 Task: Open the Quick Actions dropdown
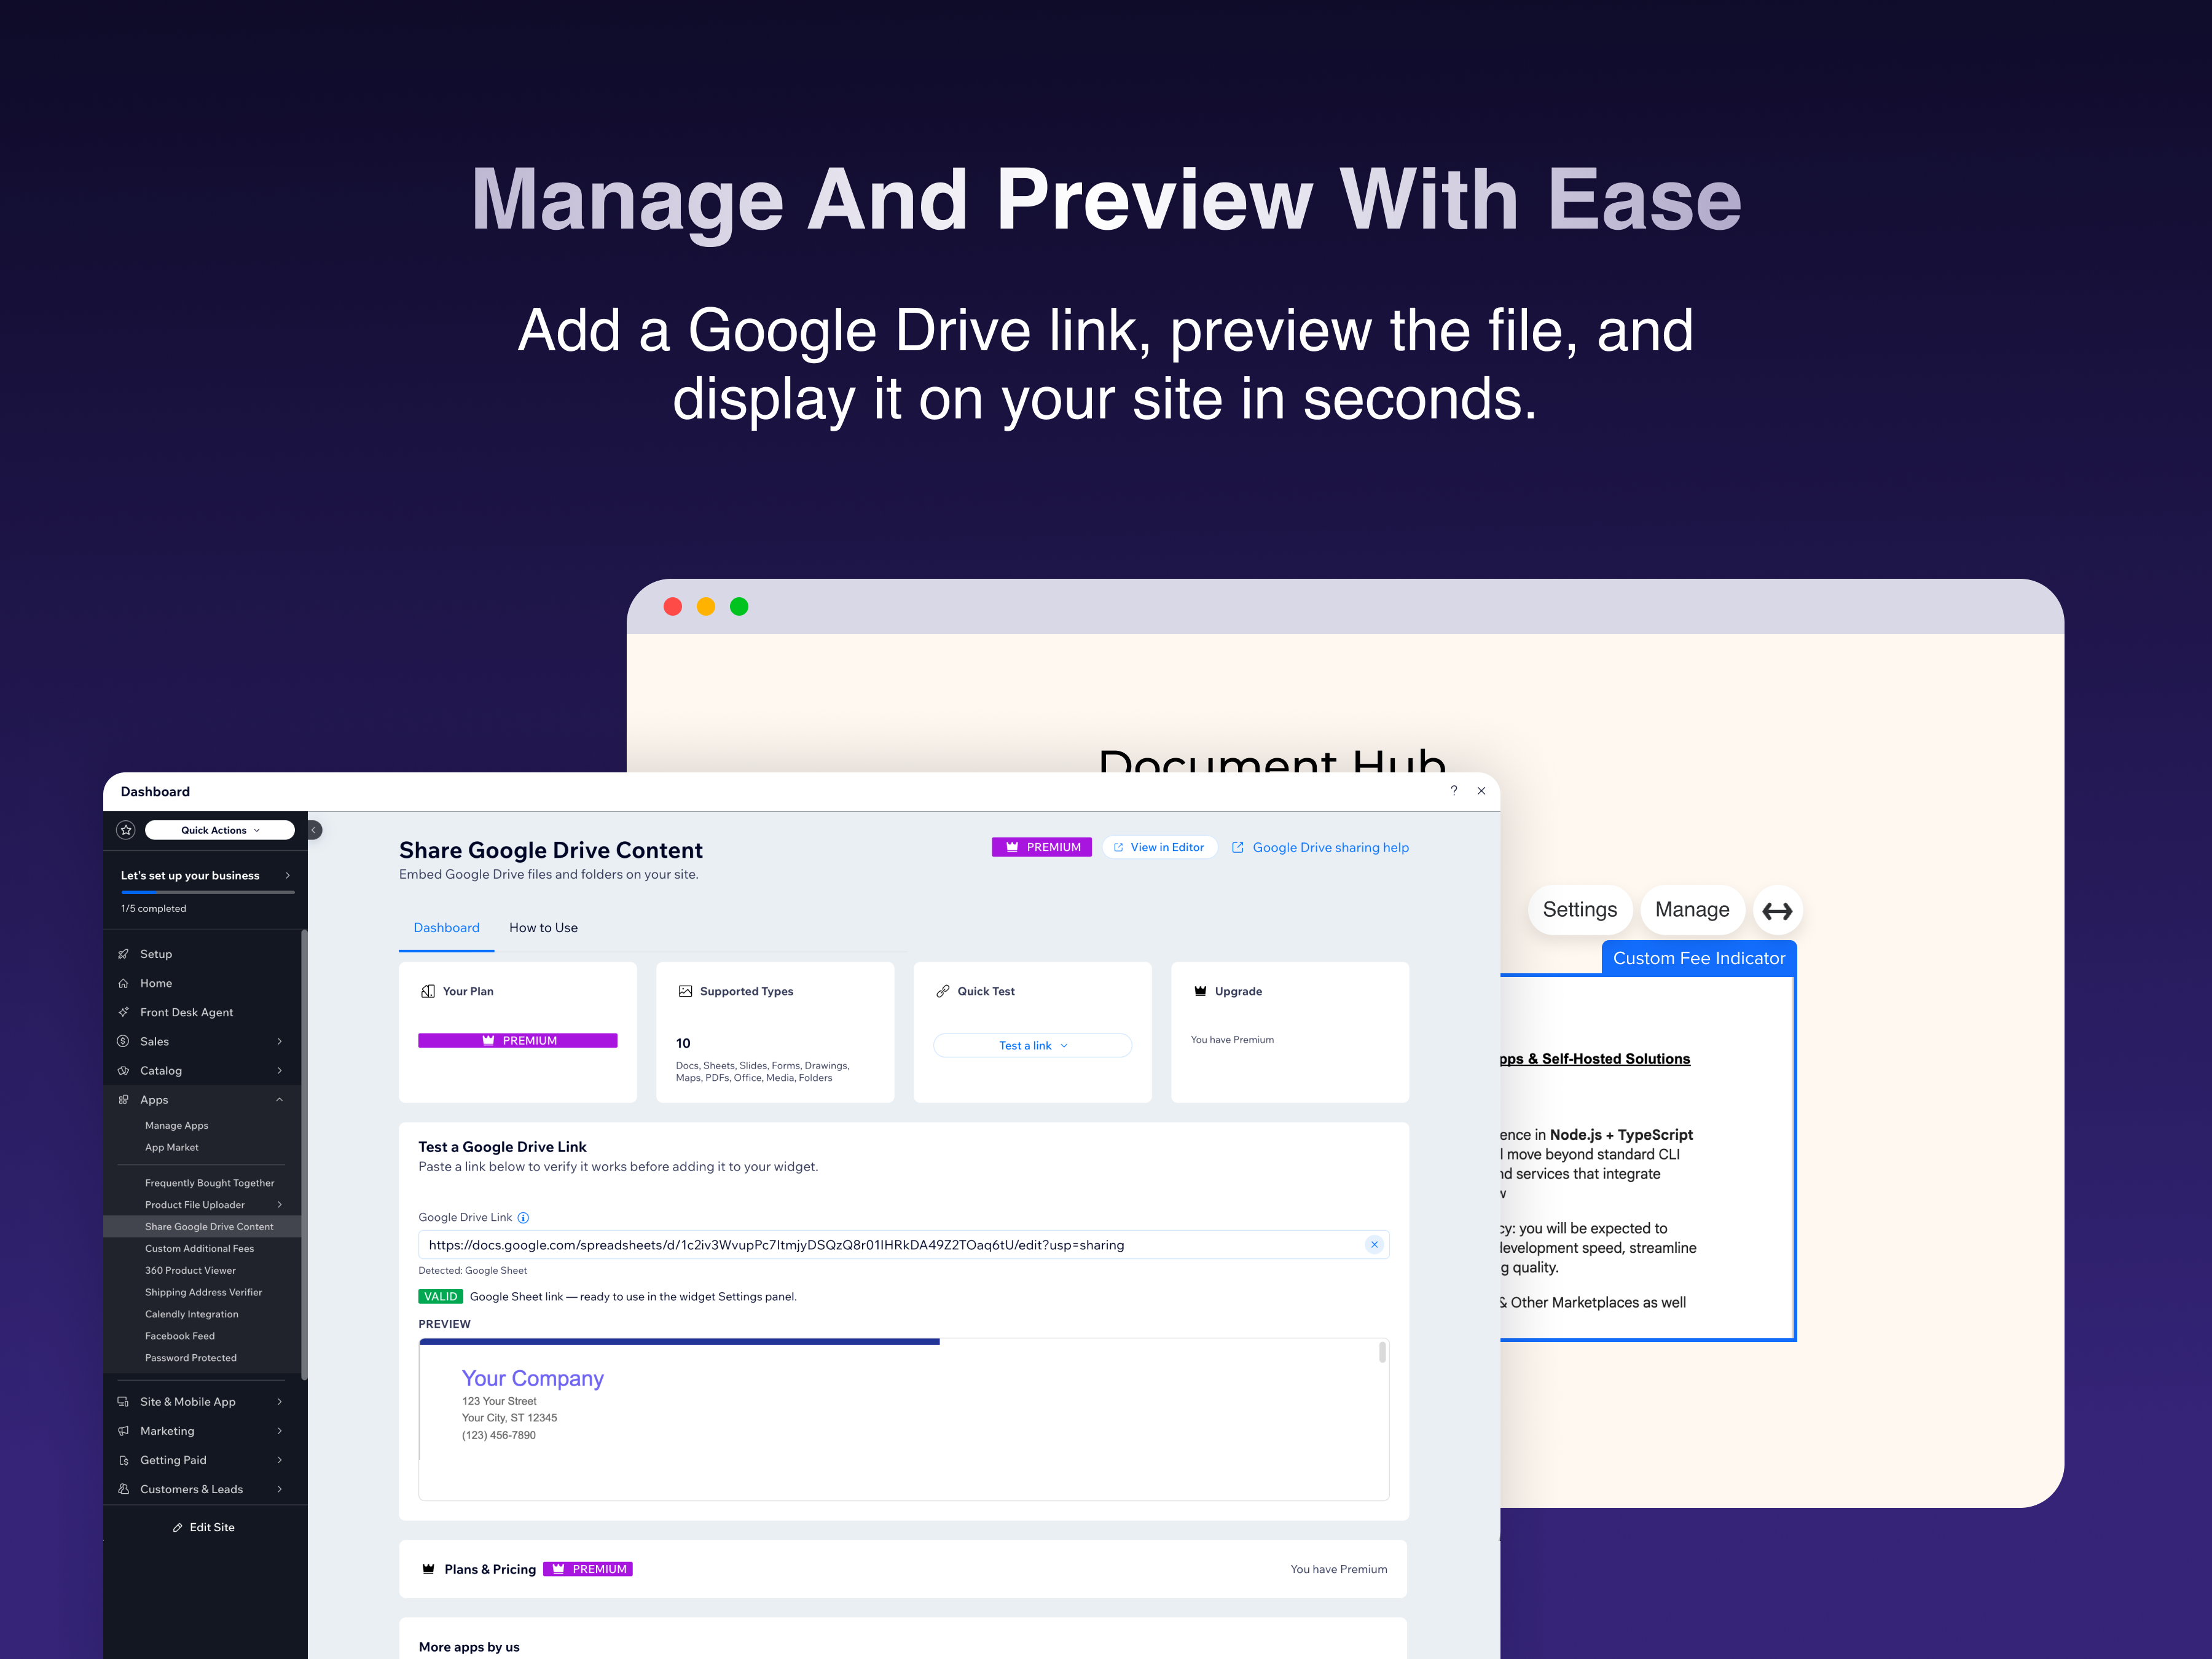(220, 830)
